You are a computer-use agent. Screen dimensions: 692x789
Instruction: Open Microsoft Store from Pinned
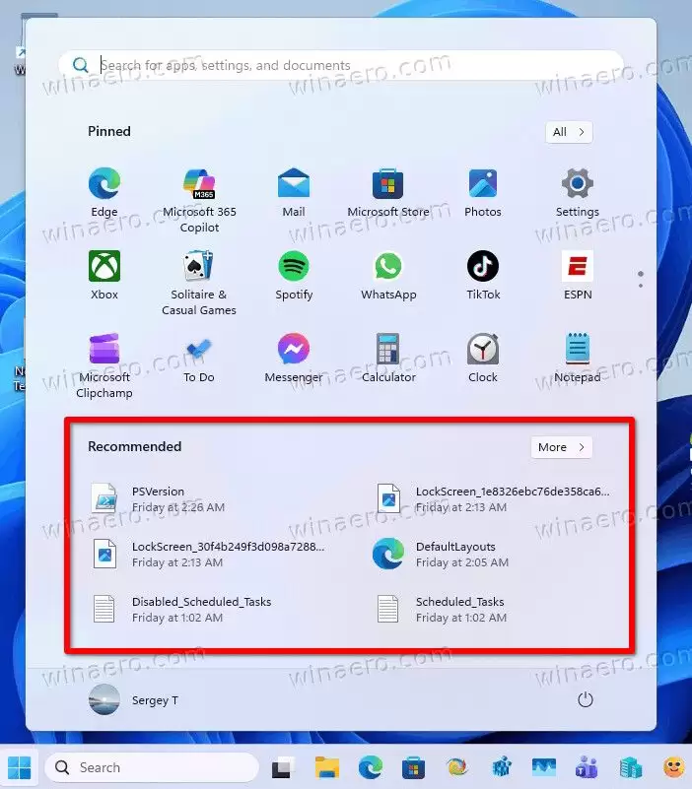[387, 192]
